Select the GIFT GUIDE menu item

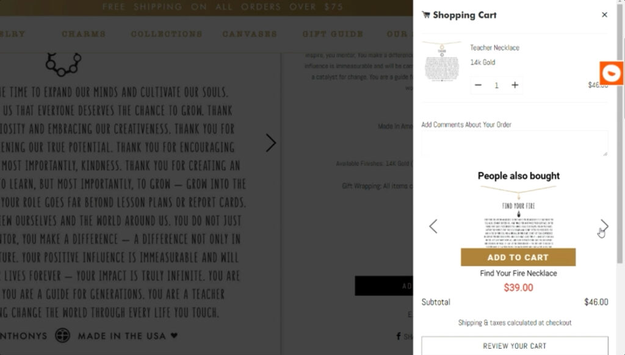pyautogui.click(x=333, y=34)
